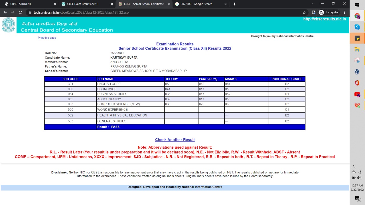Open the Wi-Fi network tray icon
365x205 pixels.
pos(359,172)
